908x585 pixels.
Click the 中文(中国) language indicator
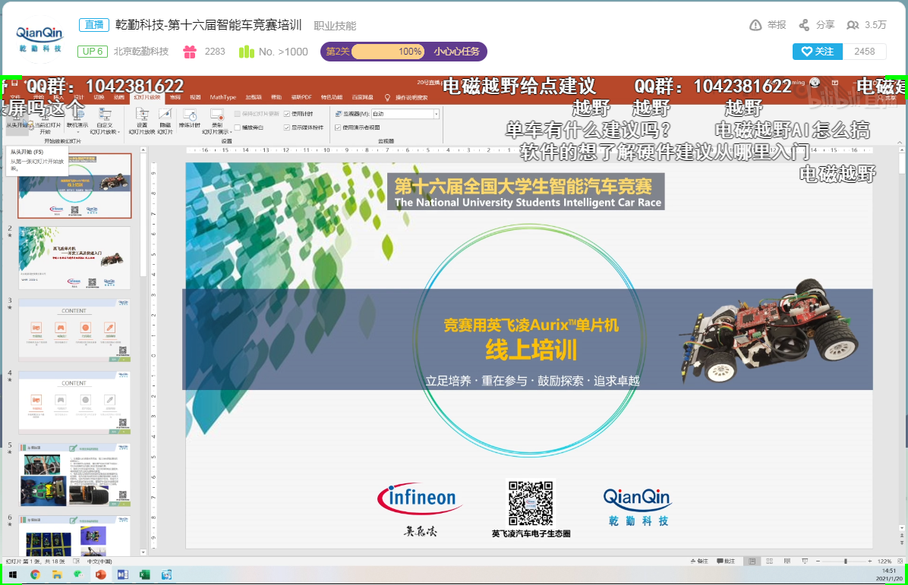(x=99, y=561)
